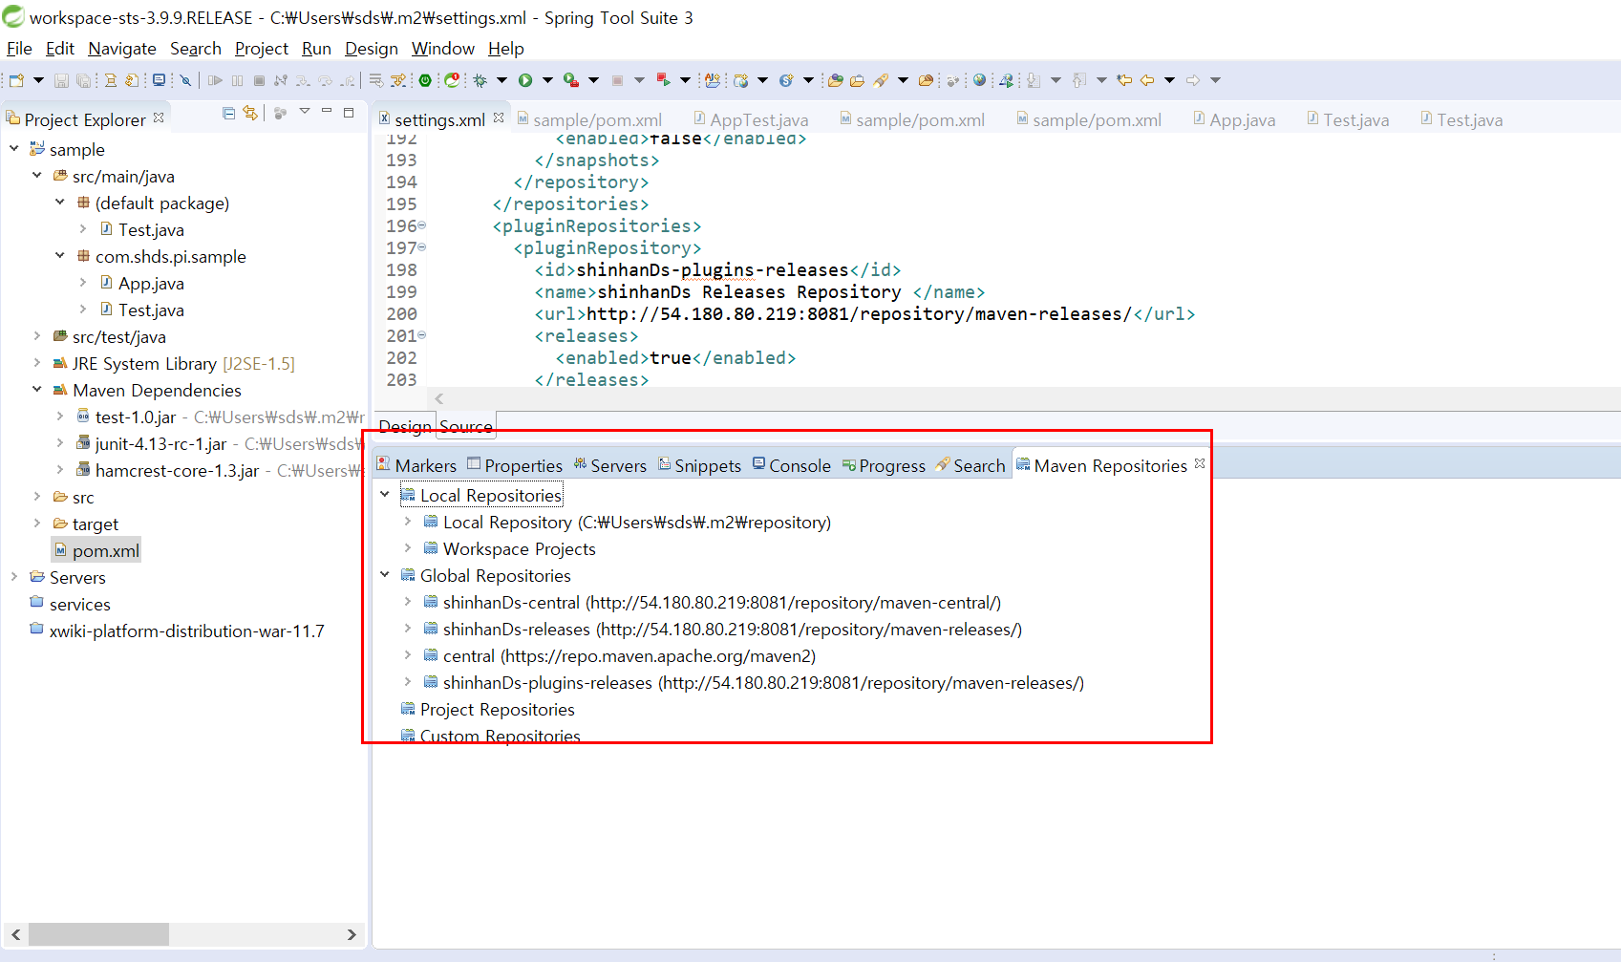Open the Navigate menu
Image resolution: width=1621 pixels, height=962 pixels.
click(122, 49)
